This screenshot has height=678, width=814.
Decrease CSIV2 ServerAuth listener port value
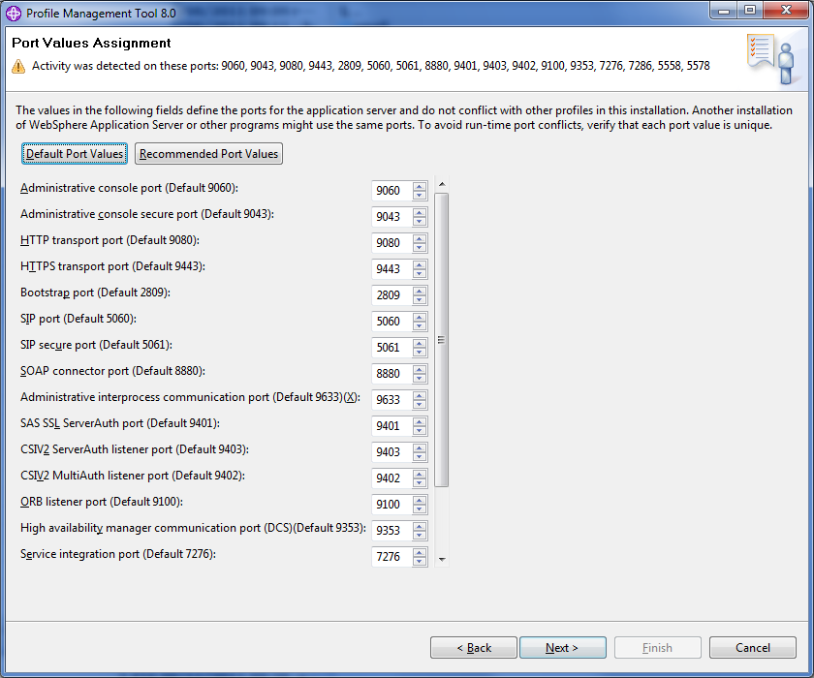tap(420, 456)
